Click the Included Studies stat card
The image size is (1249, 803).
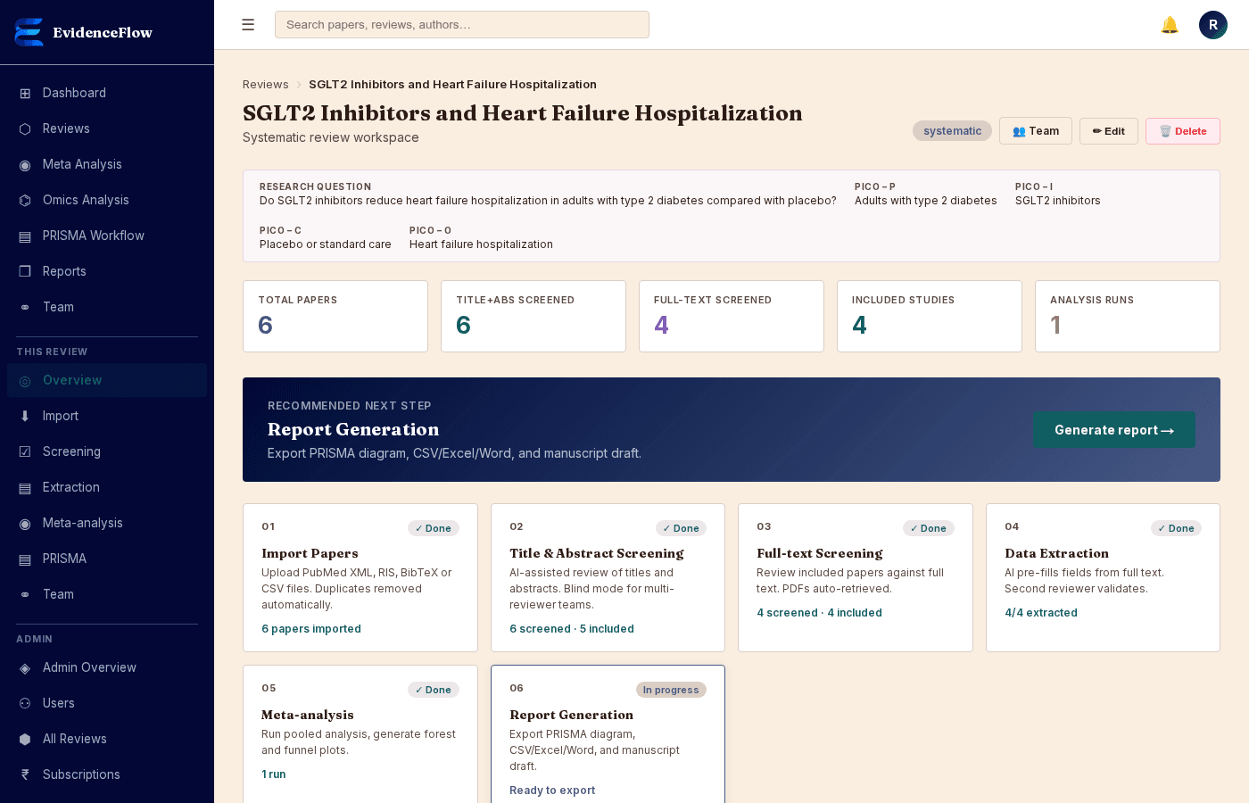pyautogui.click(x=930, y=317)
